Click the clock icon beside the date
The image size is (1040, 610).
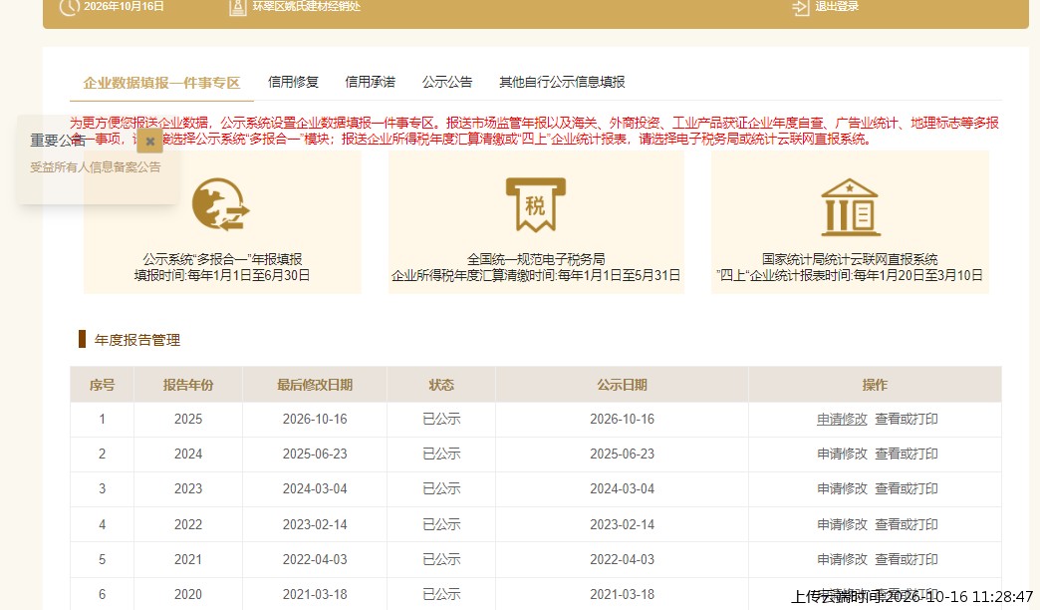69,7
